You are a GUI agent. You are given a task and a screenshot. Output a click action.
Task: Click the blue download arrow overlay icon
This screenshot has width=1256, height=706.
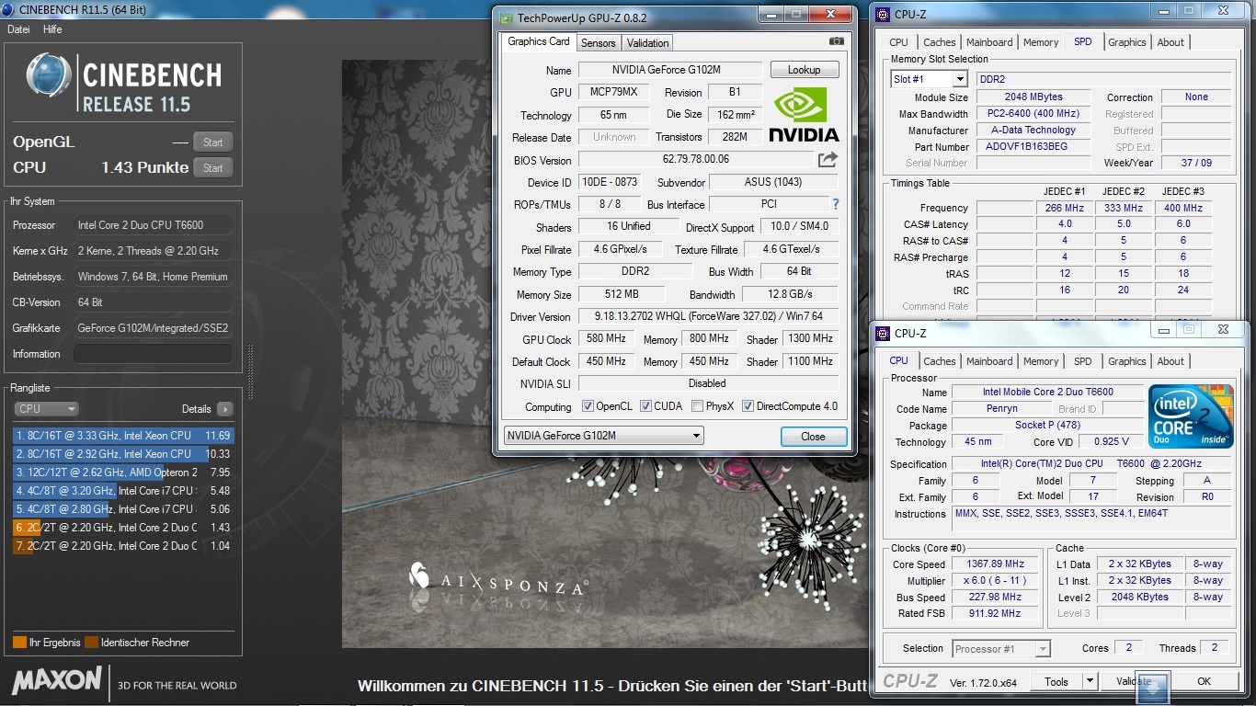1152,686
